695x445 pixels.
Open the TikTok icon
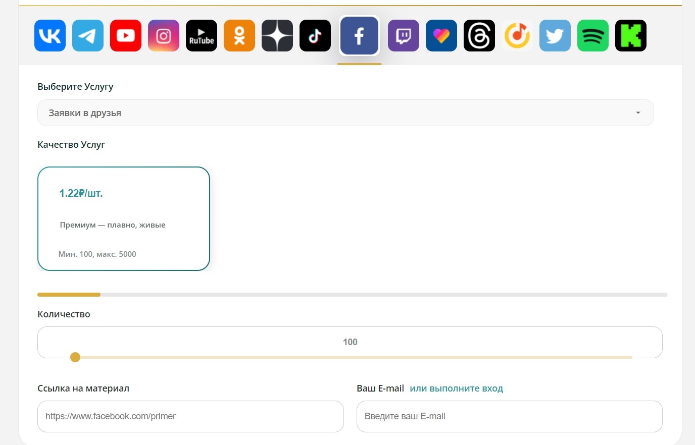315,36
